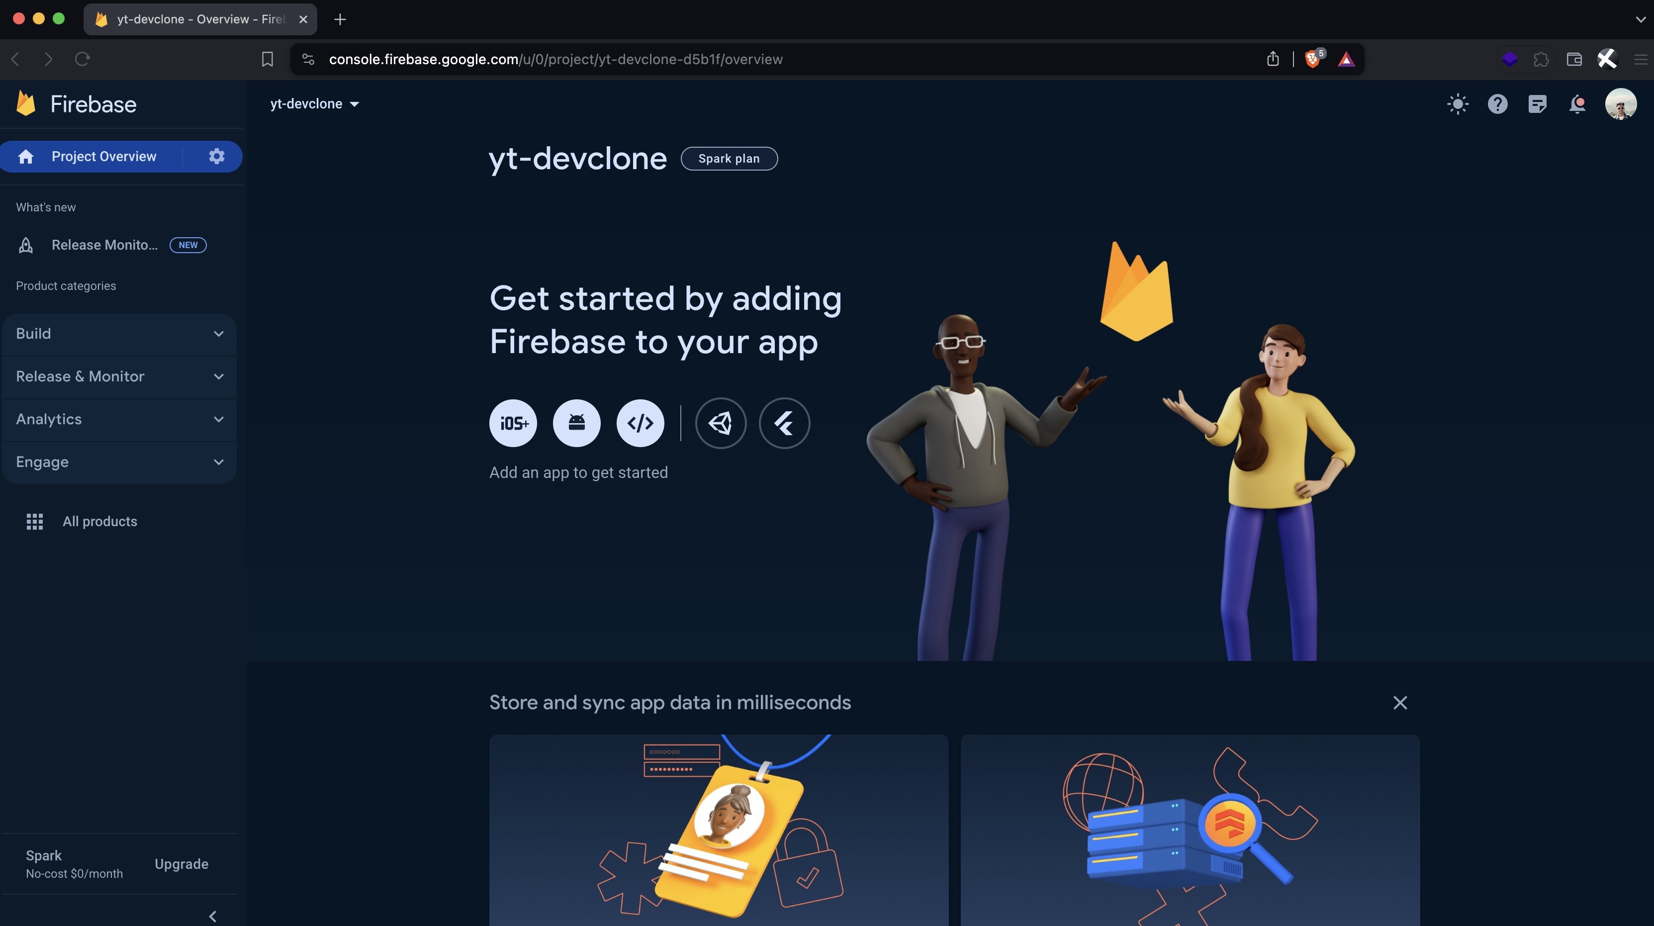
Task: Open project settings via the gear icon
Action: [x=216, y=156]
